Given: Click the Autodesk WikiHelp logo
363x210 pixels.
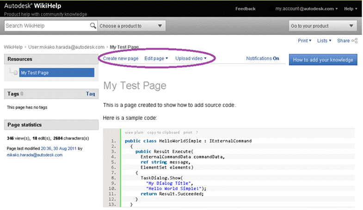Looking at the screenshot, I should [x=33, y=6].
